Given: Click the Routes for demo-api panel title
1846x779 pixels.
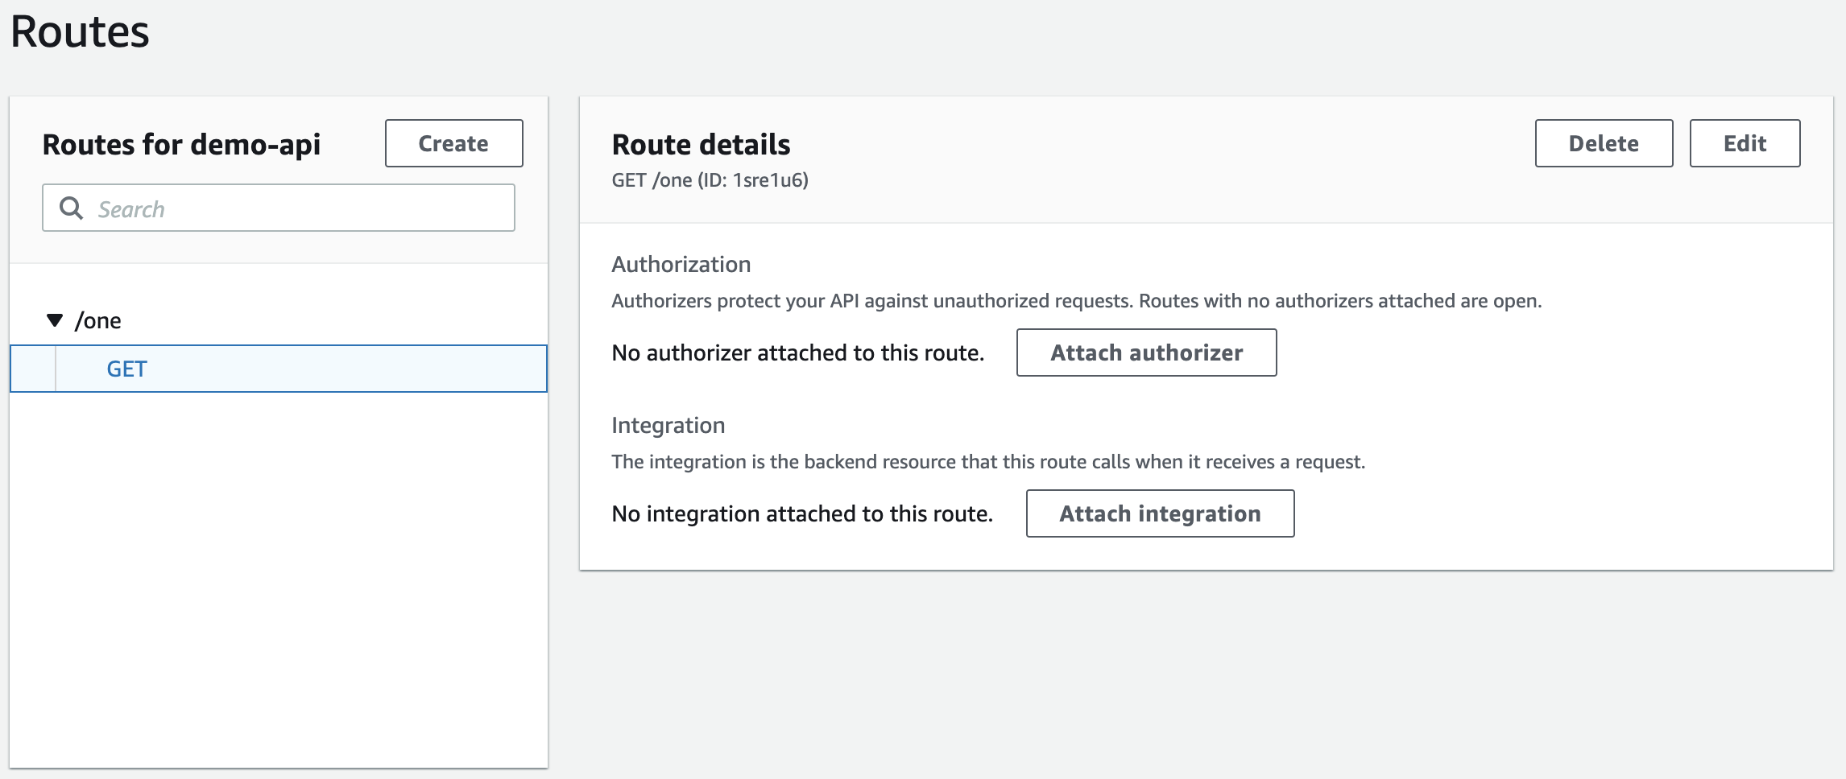Looking at the screenshot, I should pos(182,145).
